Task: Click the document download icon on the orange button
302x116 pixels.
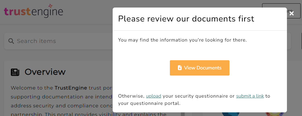Action: 180,68
